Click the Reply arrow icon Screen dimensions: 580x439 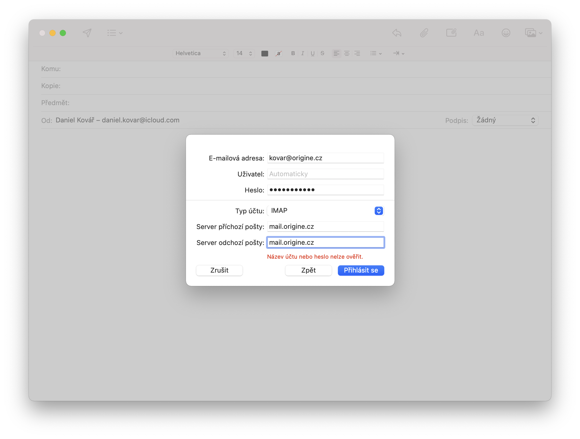point(396,32)
